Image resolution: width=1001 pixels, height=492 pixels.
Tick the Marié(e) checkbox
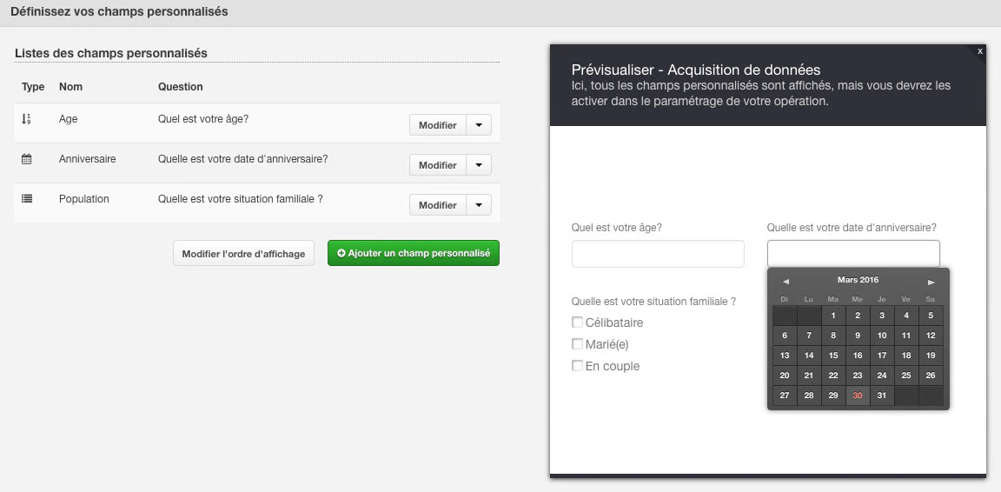577,343
